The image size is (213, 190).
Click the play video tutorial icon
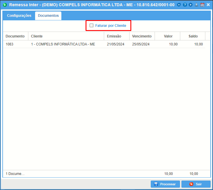point(191,5)
